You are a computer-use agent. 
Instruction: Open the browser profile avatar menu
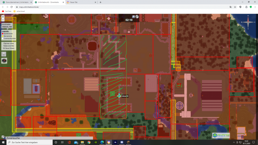click(246, 7)
